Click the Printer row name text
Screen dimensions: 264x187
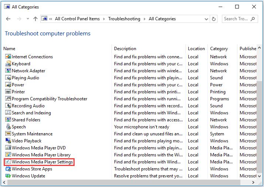click(x=18, y=92)
